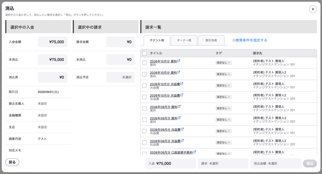
Task: Check 2026年10月分 賃料 row for room 101
Action: coord(145,63)
